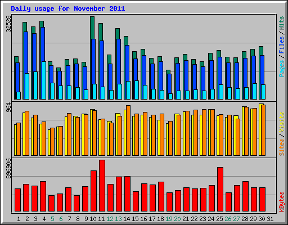Click day label 24 on the x-axis
The image size is (288, 225).
point(211,219)
